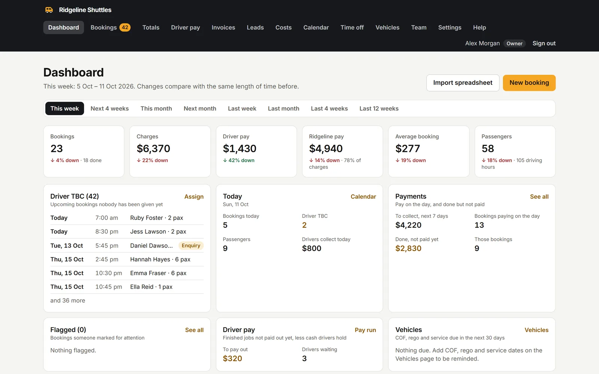
Task: Open Driver pay in the top navigation
Action: tap(185, 28)
